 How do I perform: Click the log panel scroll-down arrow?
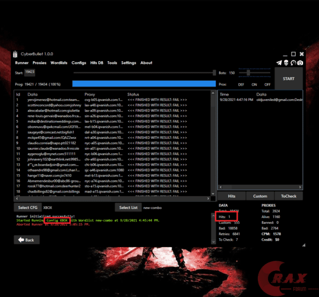[213, 242]
